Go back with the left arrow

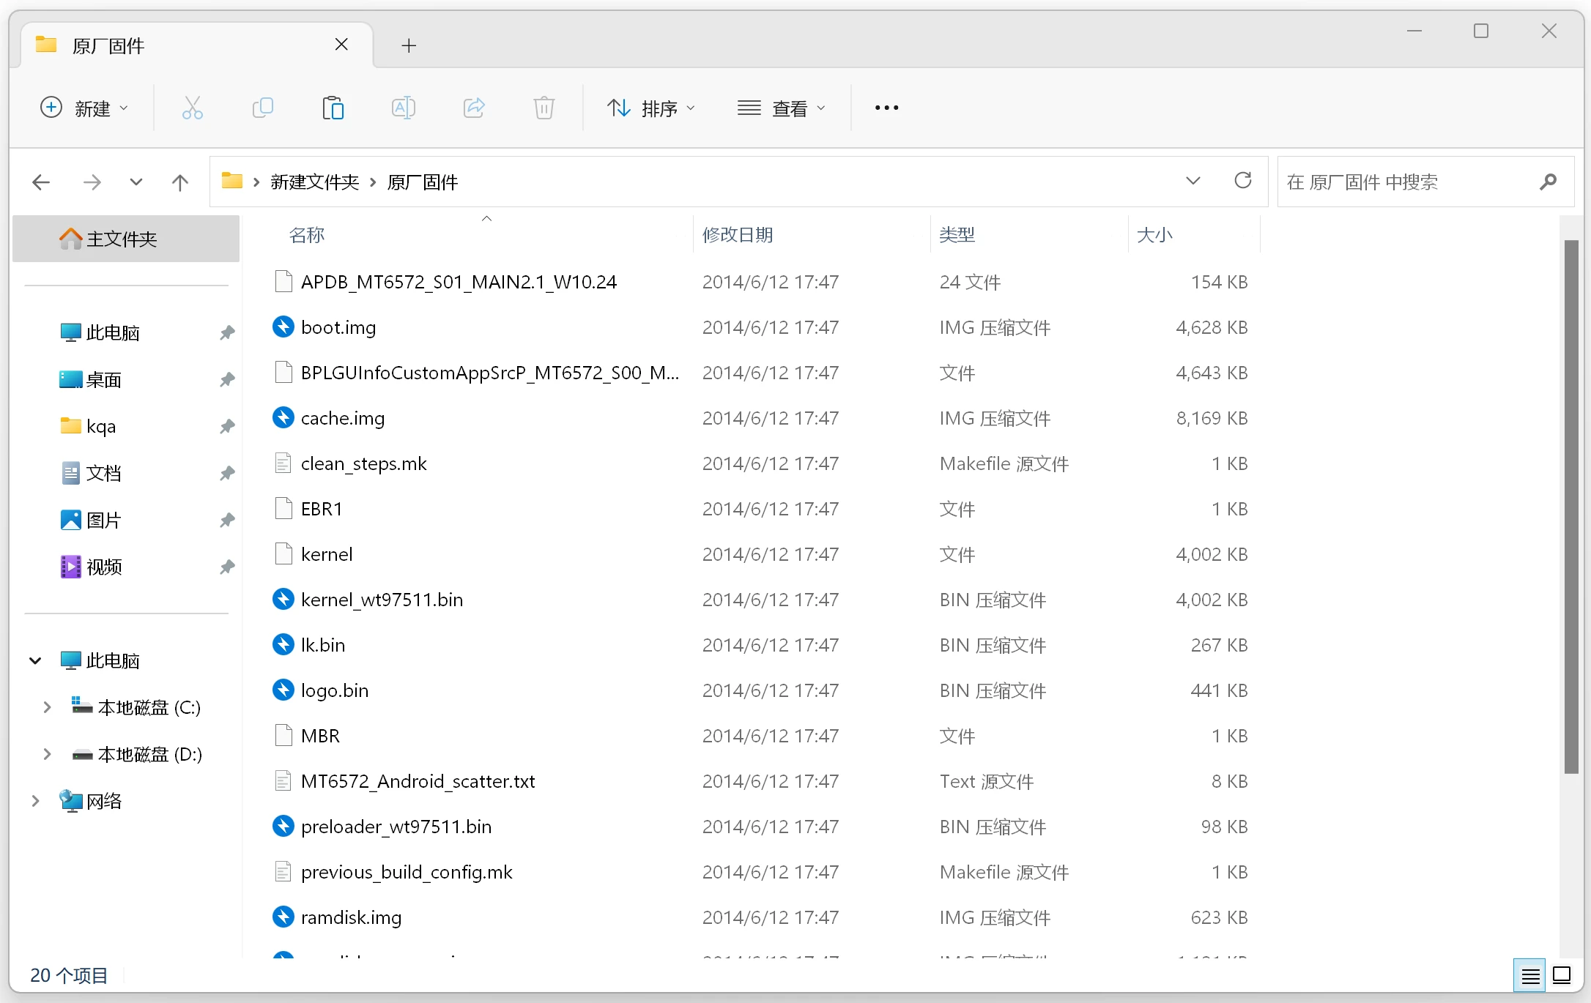click(41, 182)
